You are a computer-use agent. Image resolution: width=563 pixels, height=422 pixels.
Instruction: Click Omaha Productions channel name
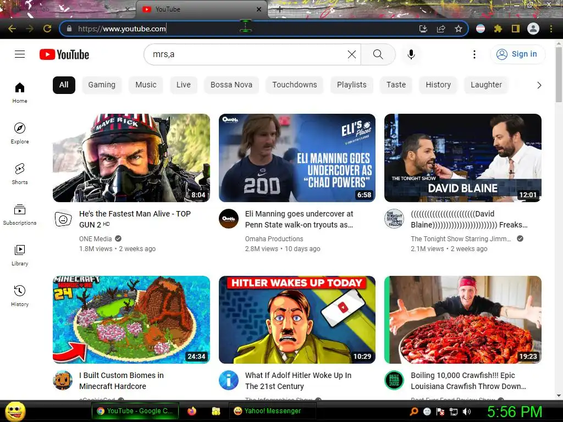coord(274,239)
